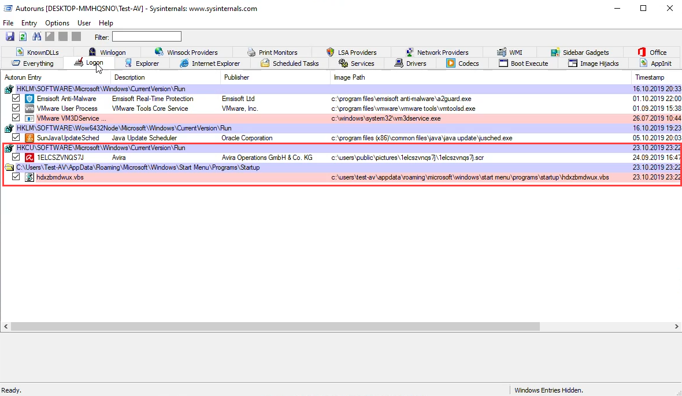This screenshot has width=682, height=396.
Task: Click the SunJavaUpdateSched Java icon
Action: coord(29,138)
